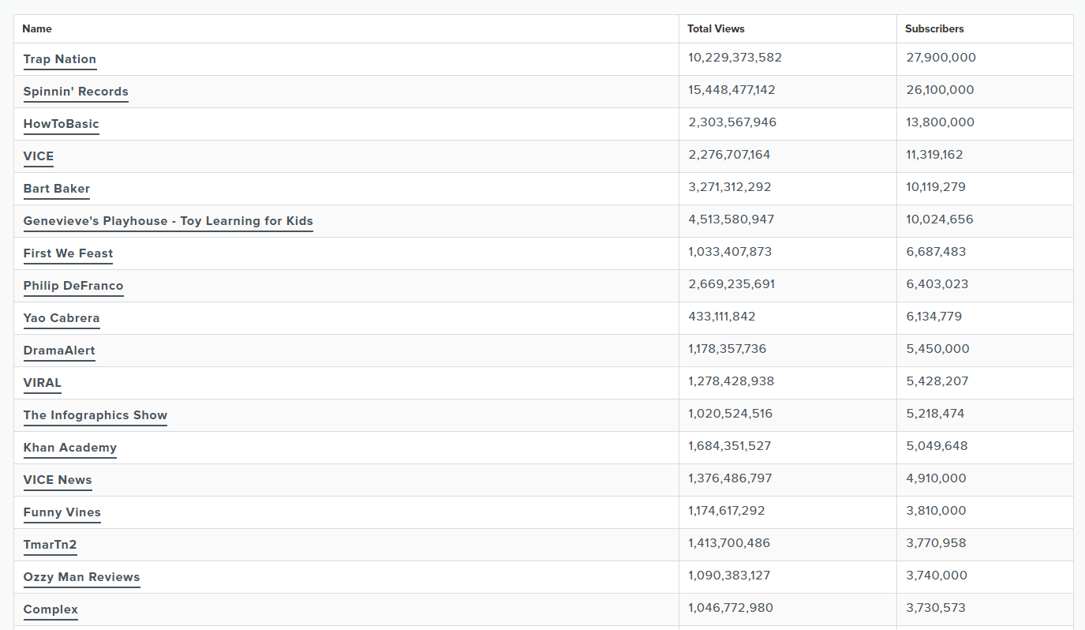Click the Funny Vines link
This screenshot has height=630, width=1085.
pos(62,512)
